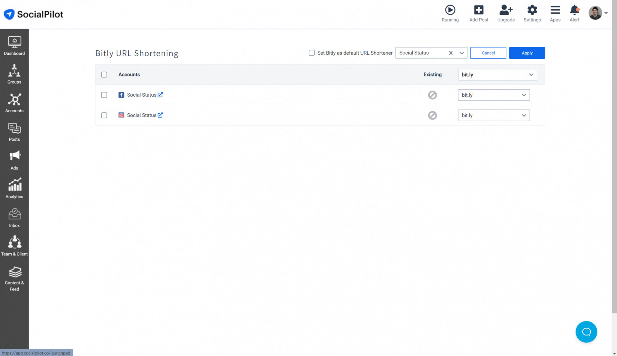This screenshot has height=356, width=617.
Task: Click the Facebook account icon
Action: pos(121,95)
